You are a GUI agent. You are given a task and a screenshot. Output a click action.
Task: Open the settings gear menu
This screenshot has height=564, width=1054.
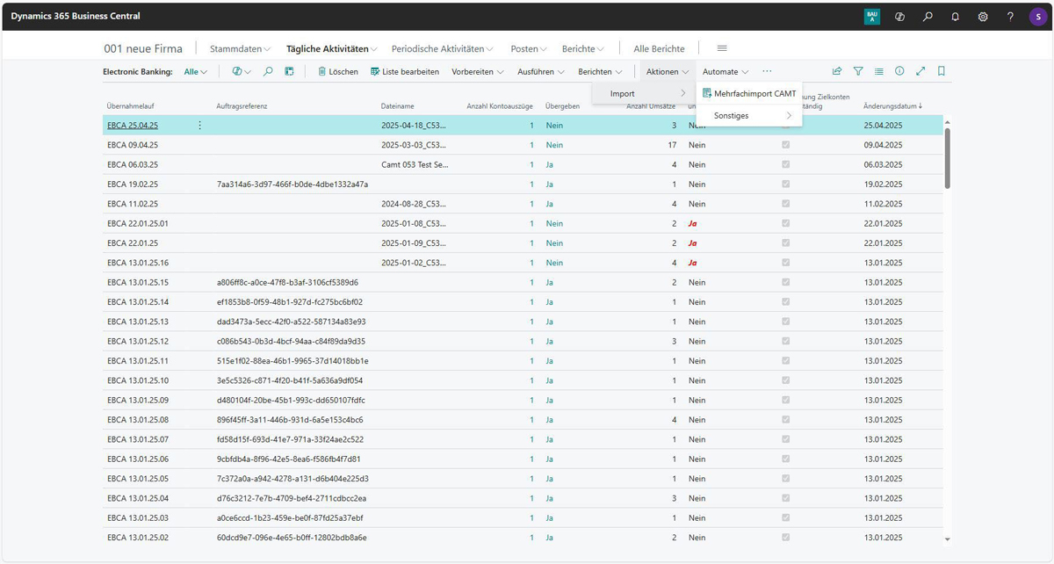click(983, 17)
